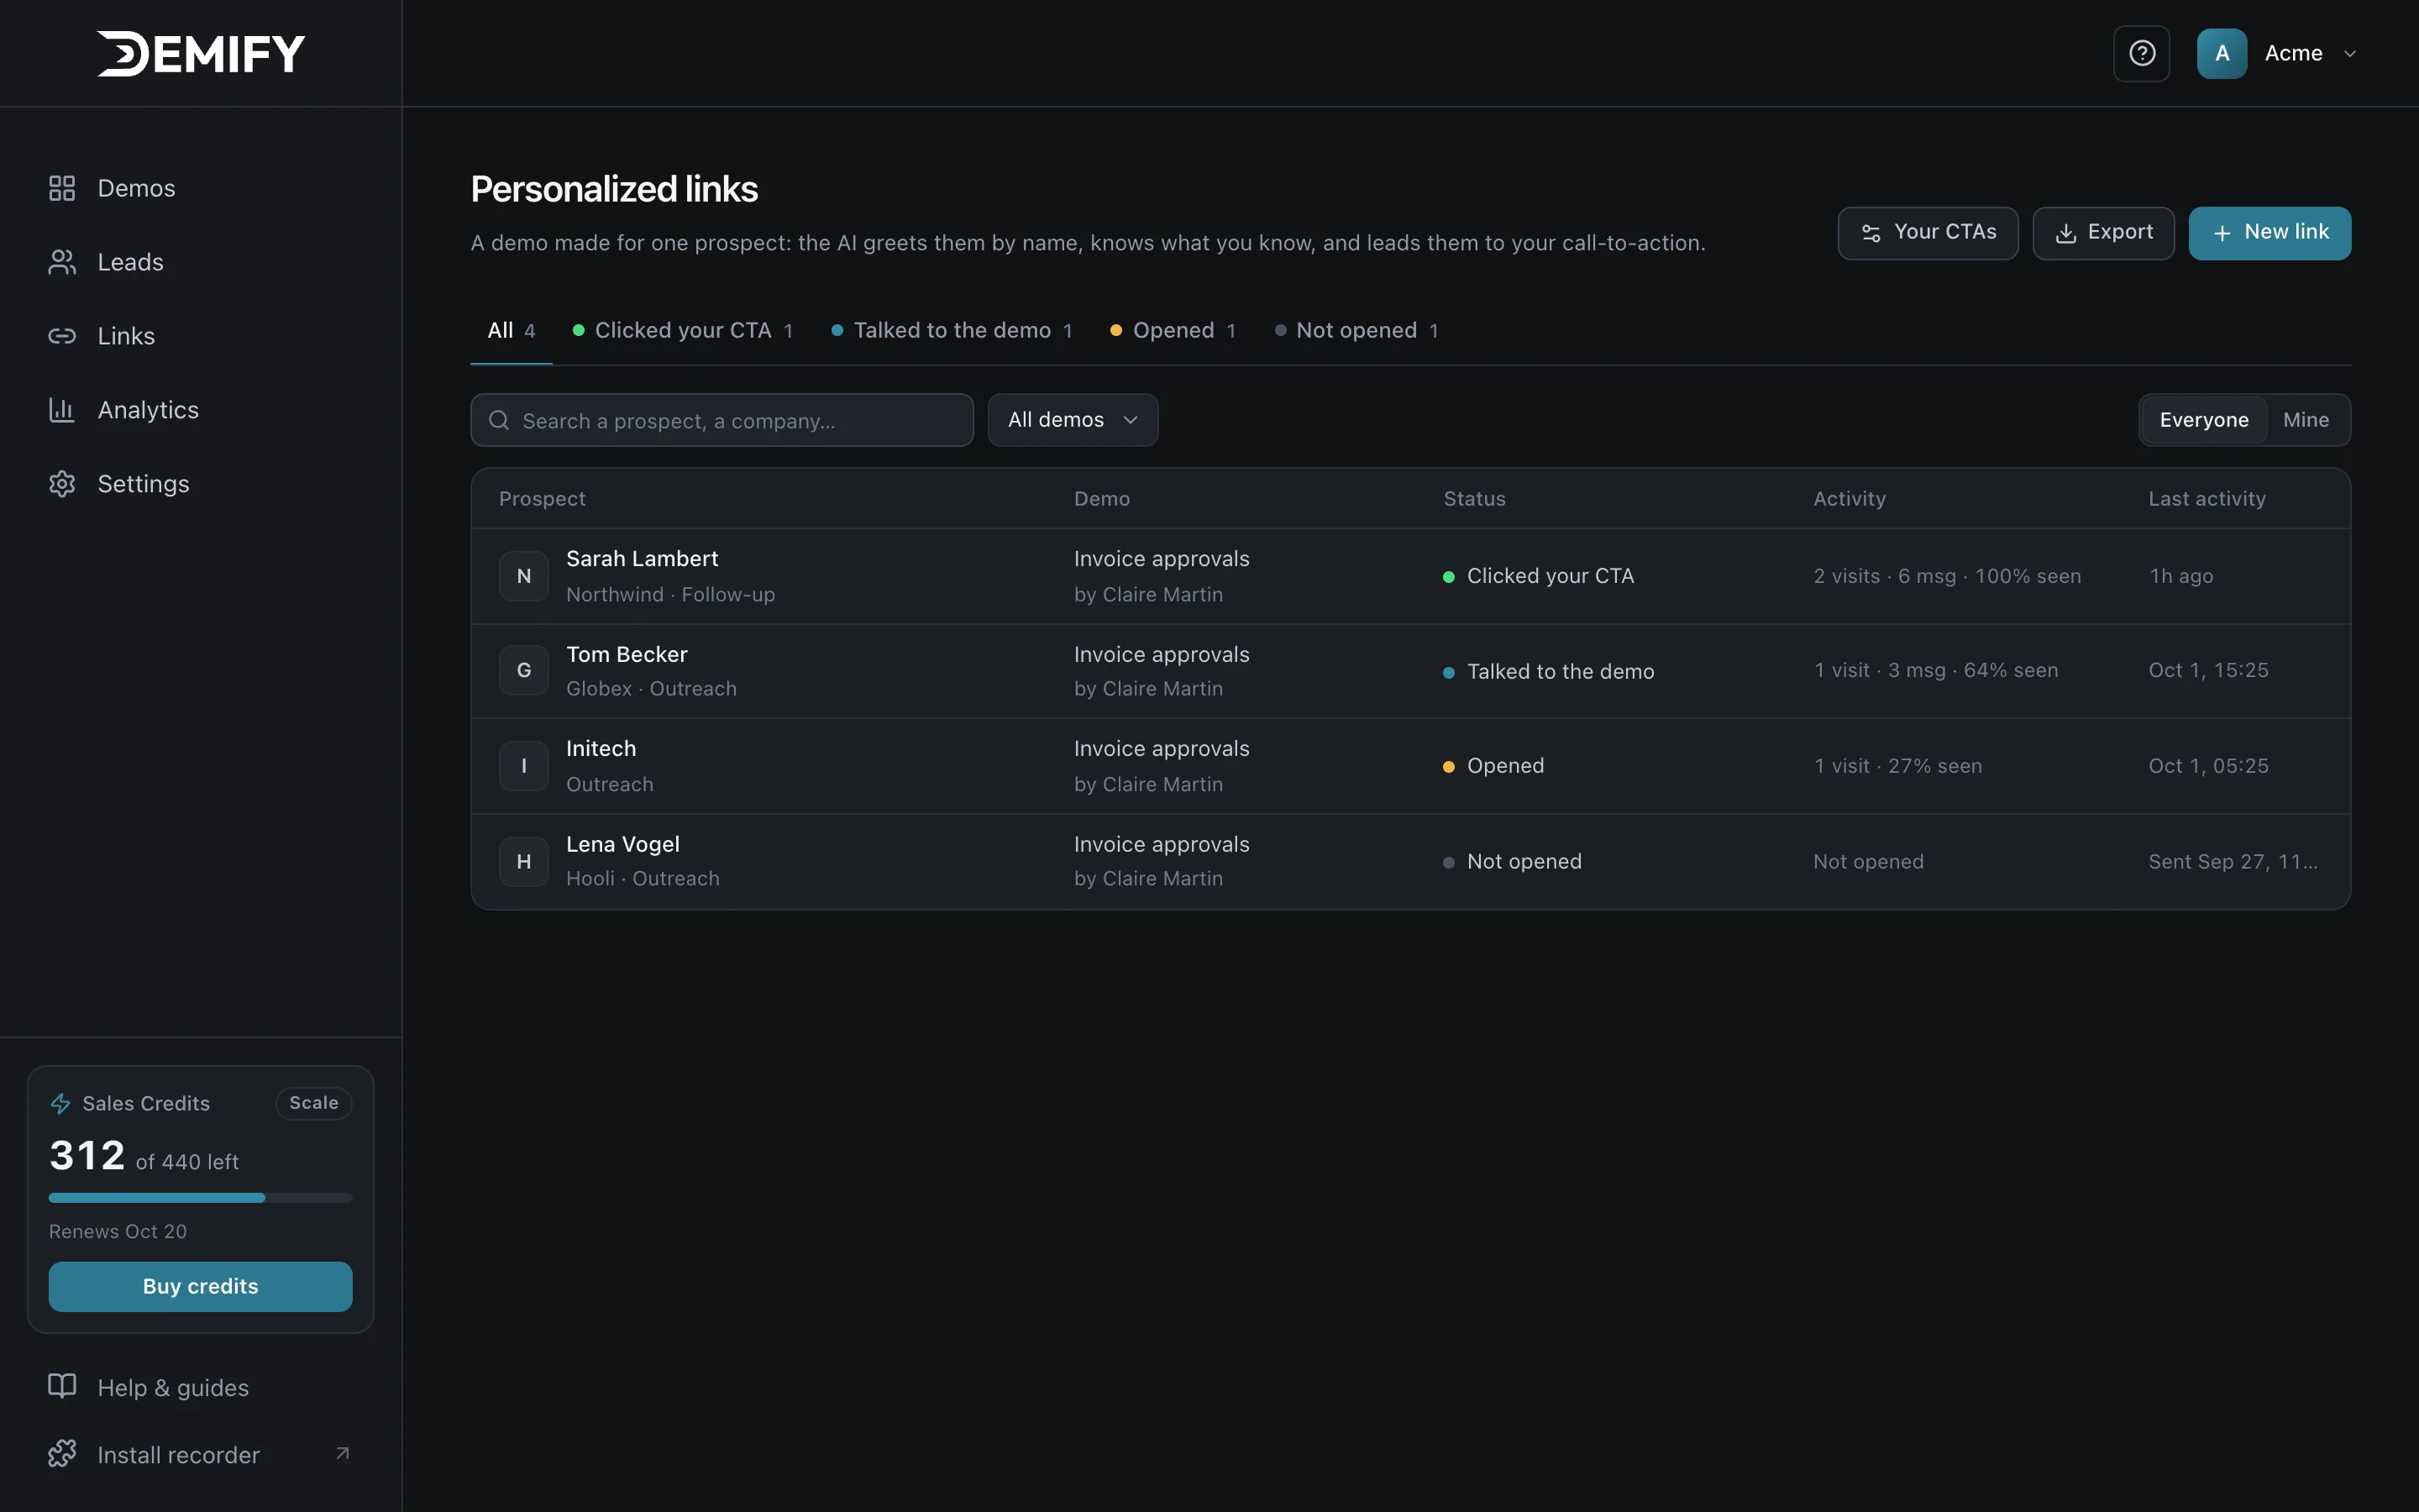Click the Demos grid icon
Image resolution: width=2419 pixels, height=1512 pixels.
tap(62, 188)
